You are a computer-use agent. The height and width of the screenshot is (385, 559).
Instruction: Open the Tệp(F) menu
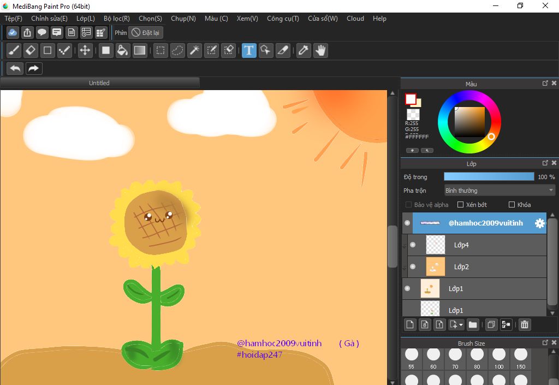pos(13,19)
